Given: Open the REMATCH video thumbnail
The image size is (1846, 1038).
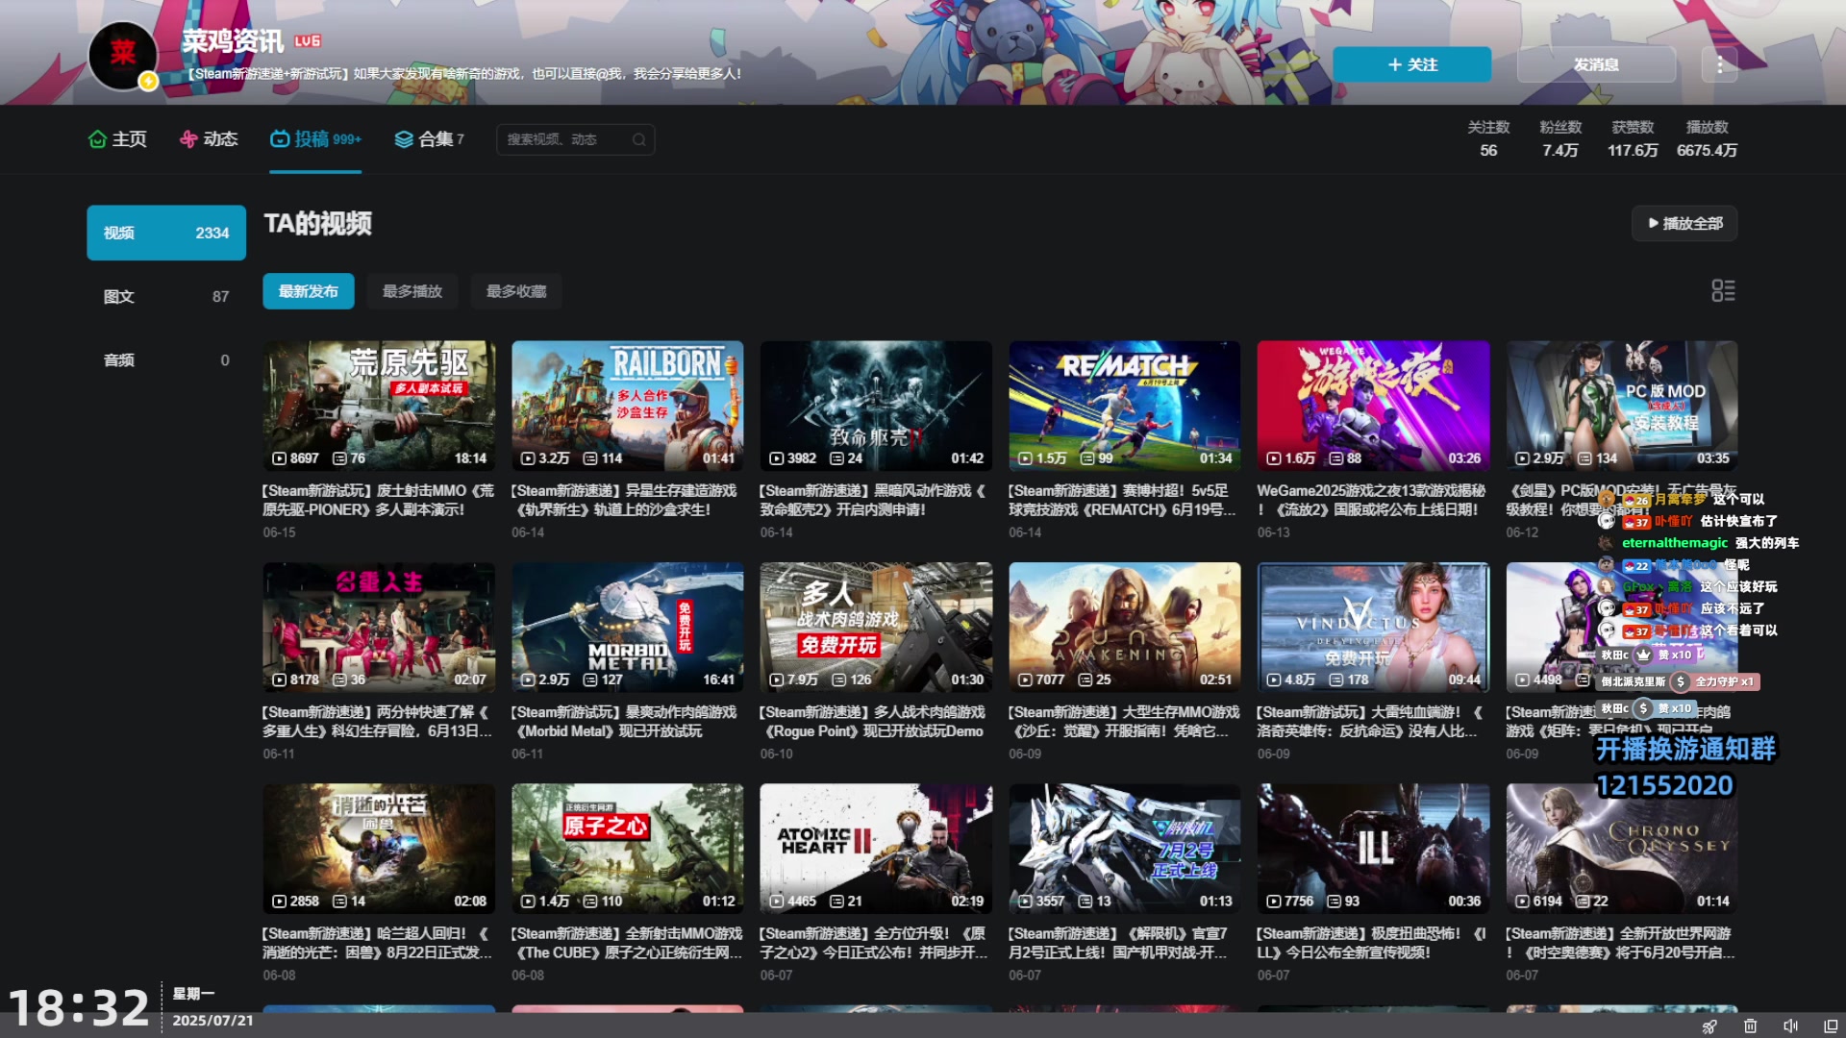Looking at the screenshot, I should 1124,406.
